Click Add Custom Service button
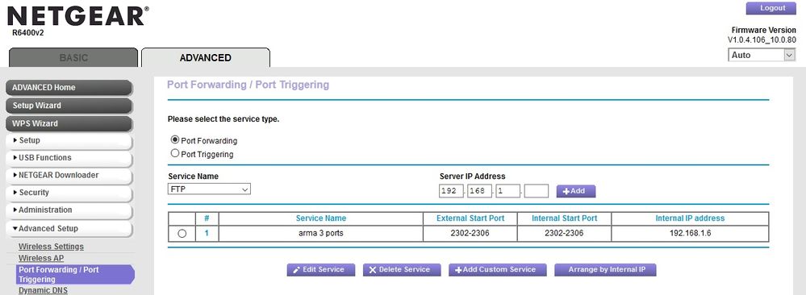This screenshot has width=806, height=295. tap(497, 270)
